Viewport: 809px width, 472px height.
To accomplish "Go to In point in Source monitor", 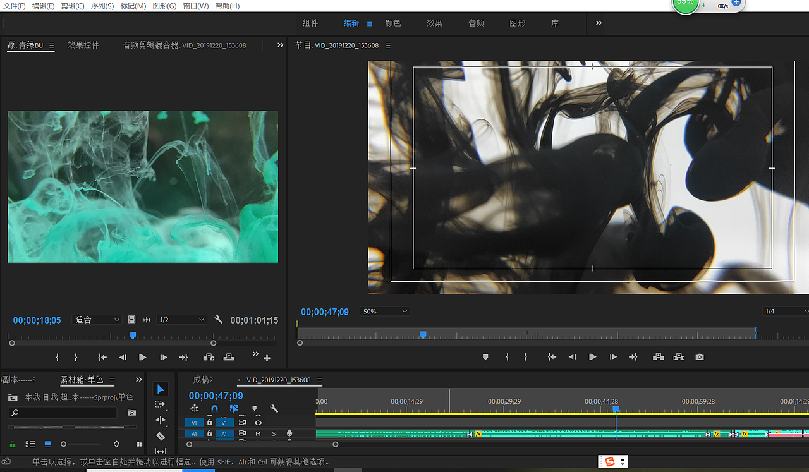I will [x=102, y=358].
